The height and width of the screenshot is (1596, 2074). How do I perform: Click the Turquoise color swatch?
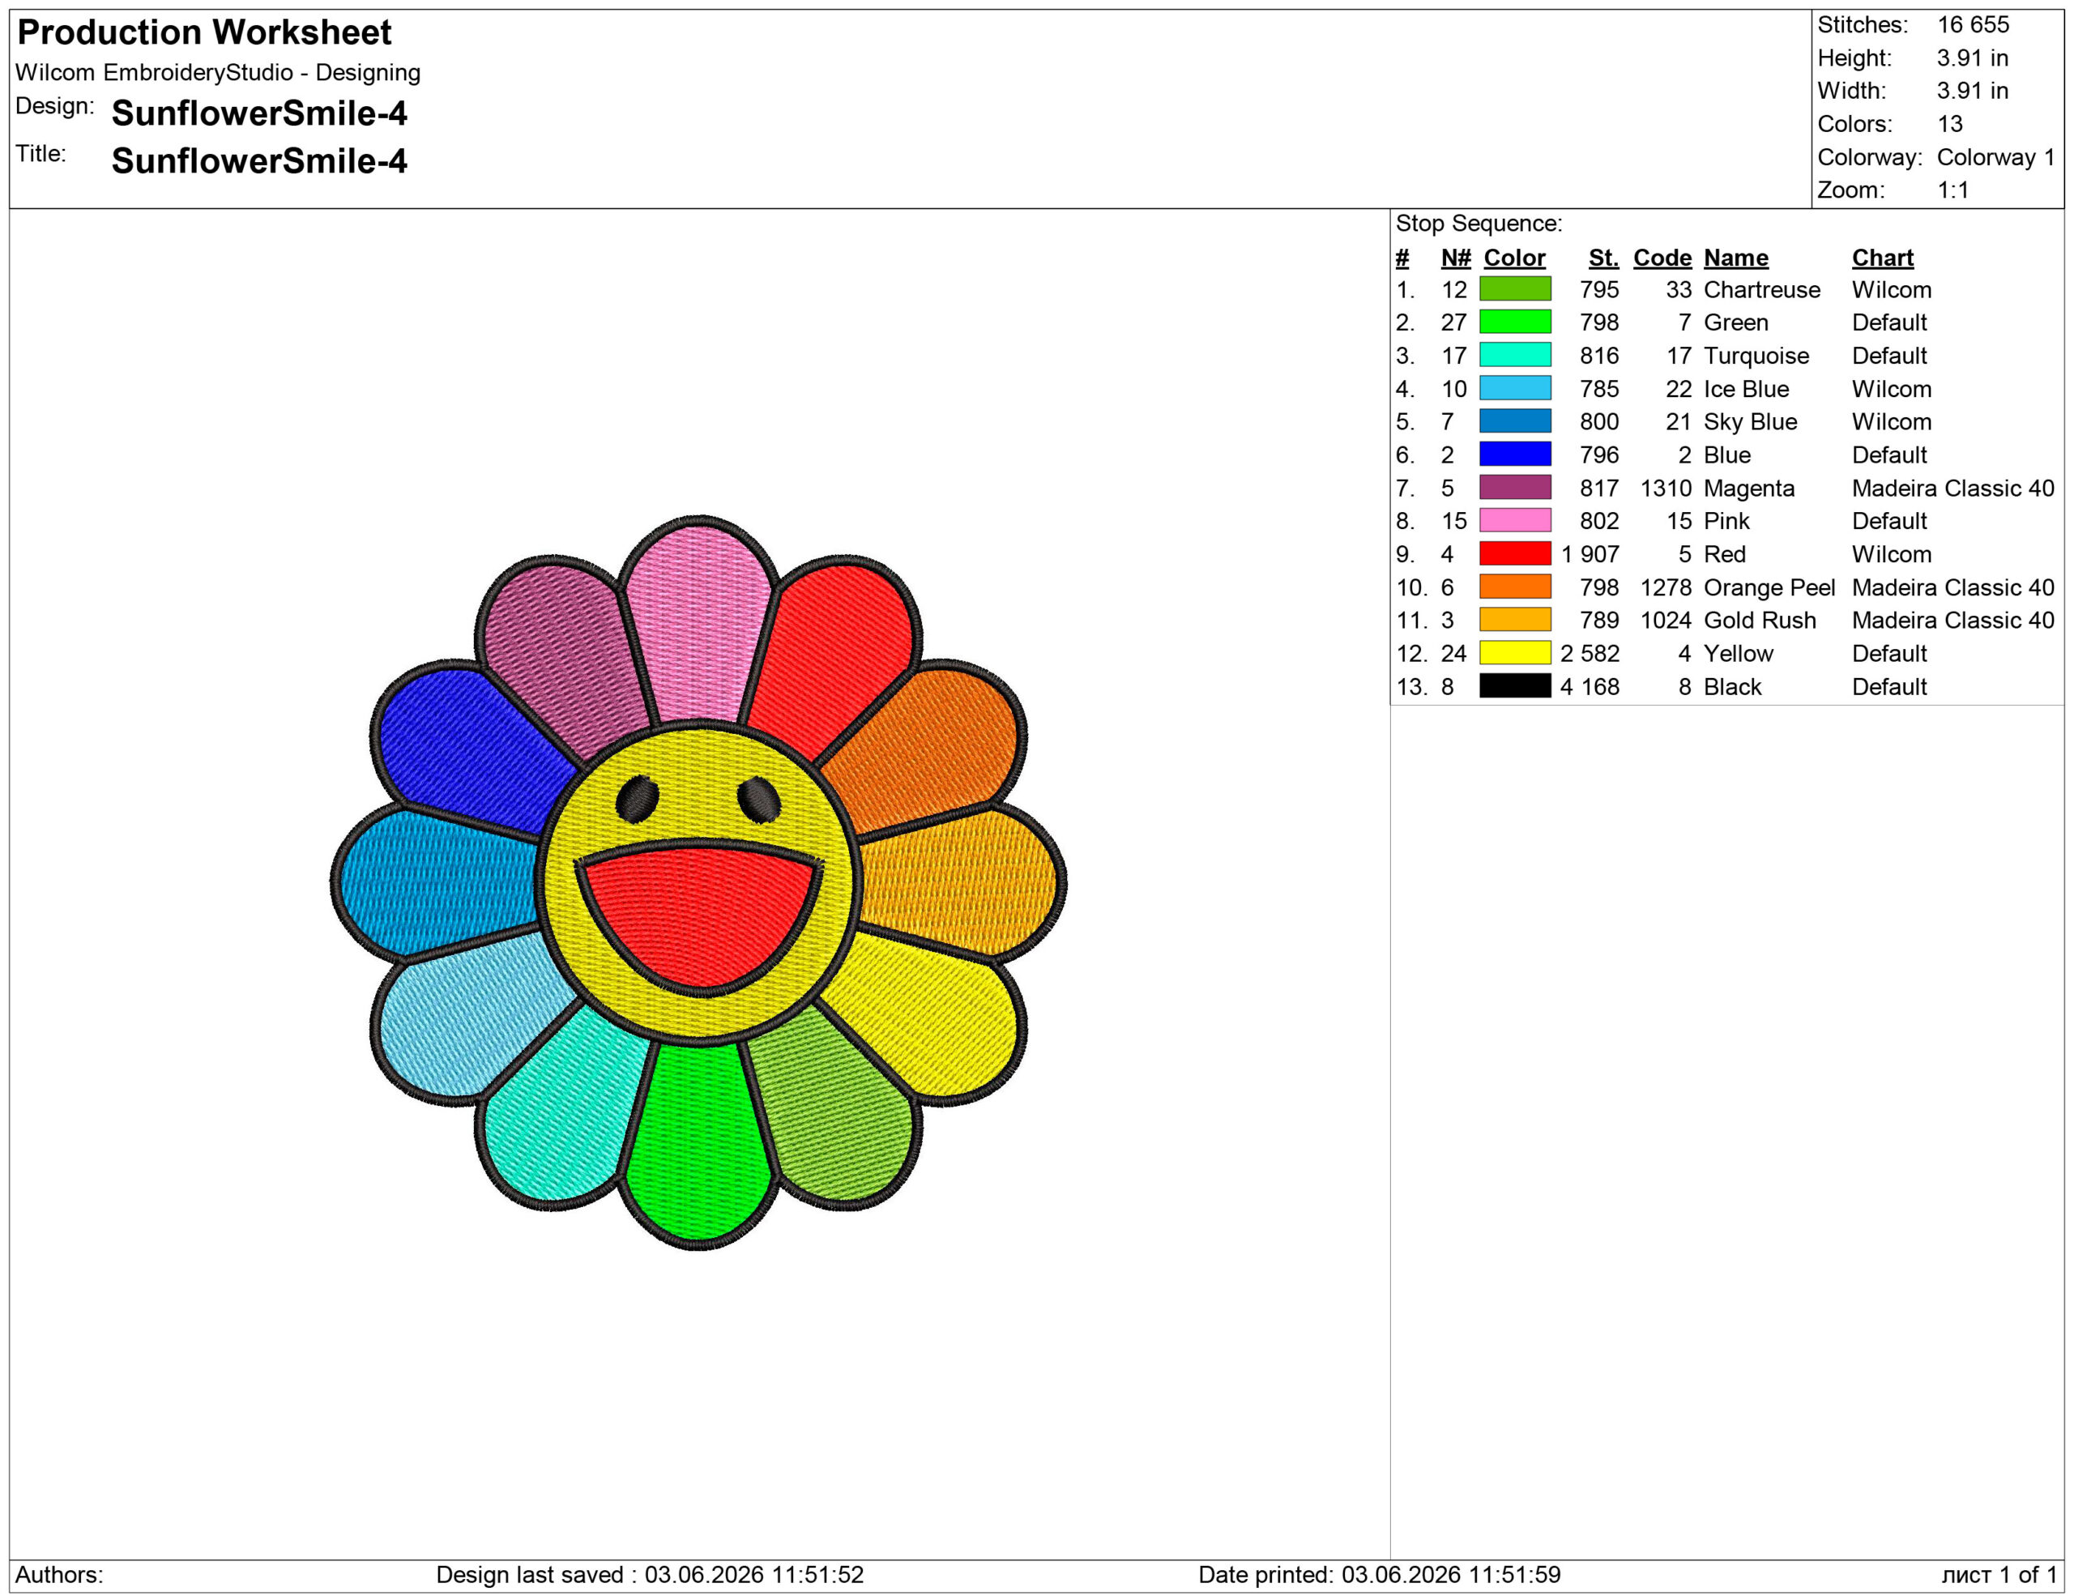(1515, 355)
